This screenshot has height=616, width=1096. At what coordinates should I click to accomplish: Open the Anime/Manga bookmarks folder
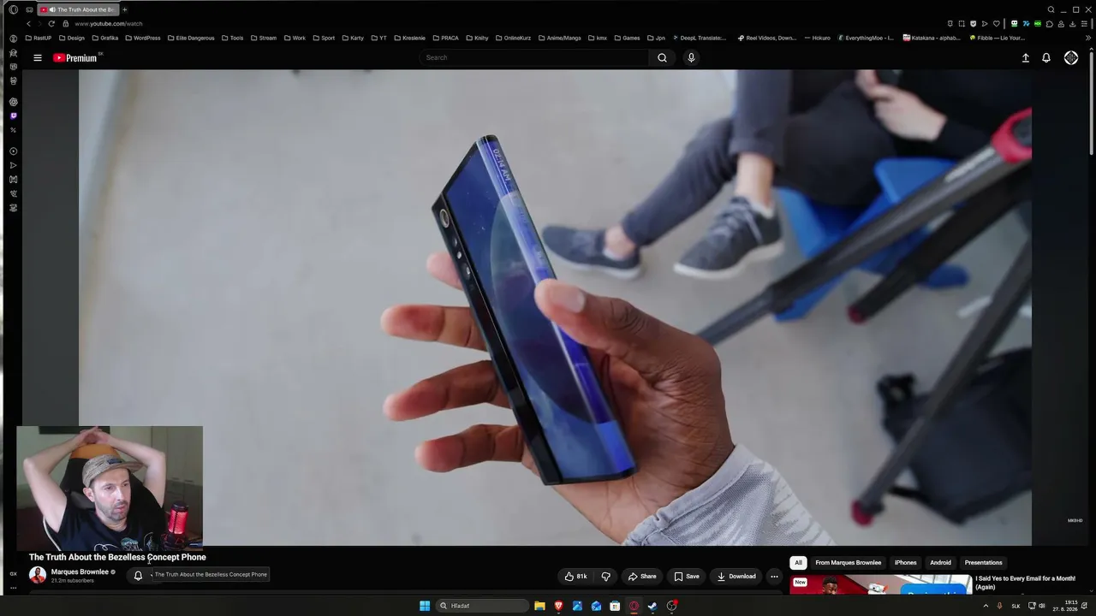[x=558, y=38]
